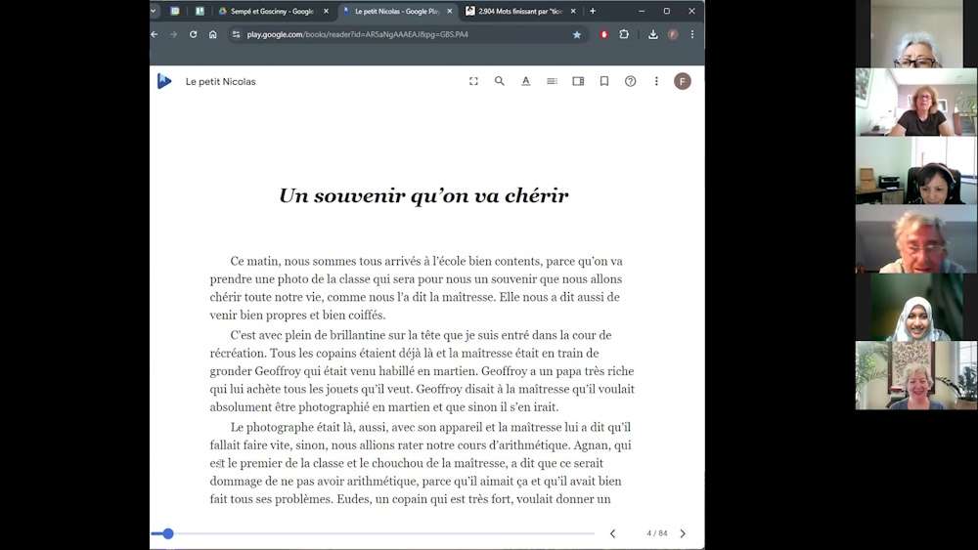Viewport: 978px width, 550px height.
Task: Close the '2.904 Mots finissant par' tab
Action: [x=573, y=11]
